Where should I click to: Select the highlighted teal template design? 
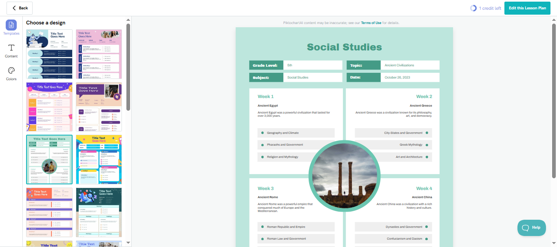pyautogui.click(x=49, y=159)
